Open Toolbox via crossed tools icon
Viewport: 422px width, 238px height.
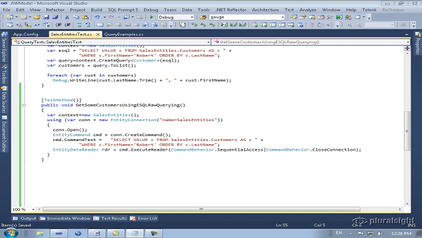tap(330, 17)
